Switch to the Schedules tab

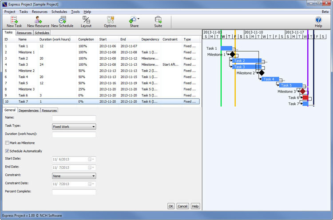coord(42,33)
